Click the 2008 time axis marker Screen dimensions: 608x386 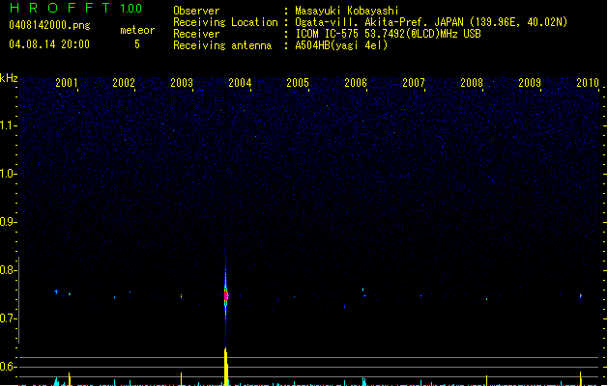[472, 82]
